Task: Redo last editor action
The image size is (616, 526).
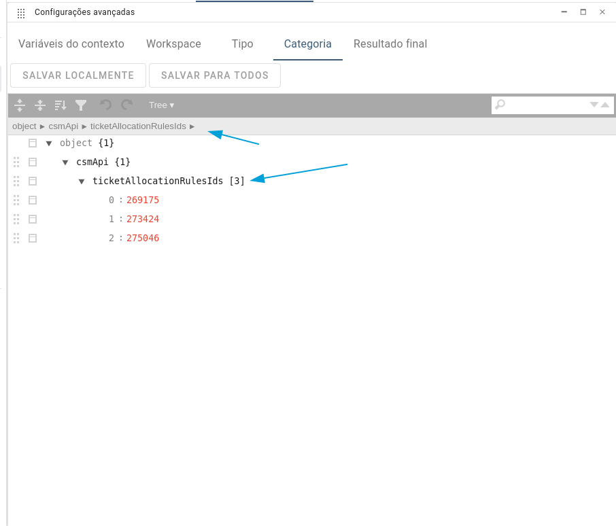Action: (126, 105)
